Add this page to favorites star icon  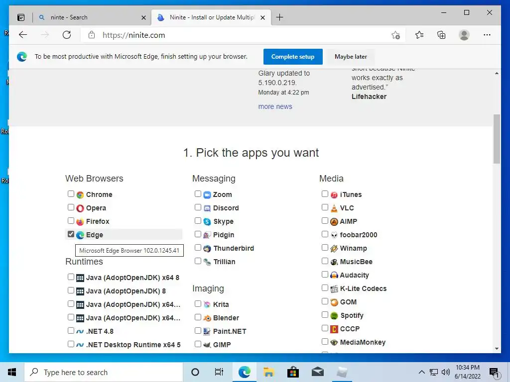(x=395, y=35)
